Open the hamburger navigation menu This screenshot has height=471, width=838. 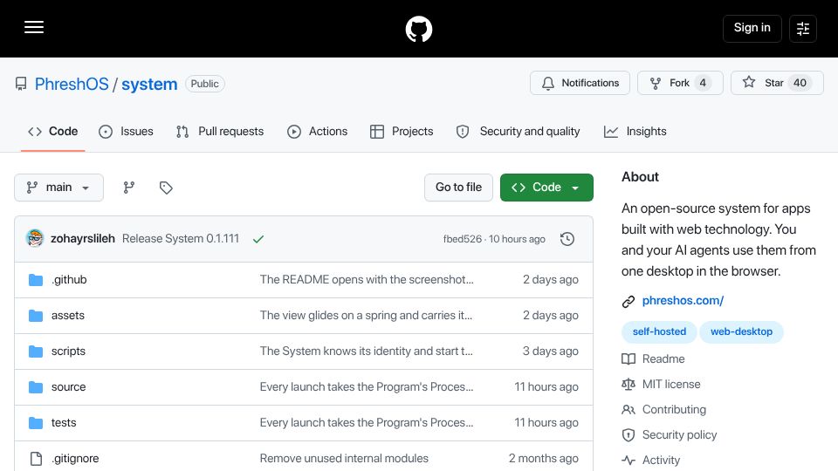(34, 27)
